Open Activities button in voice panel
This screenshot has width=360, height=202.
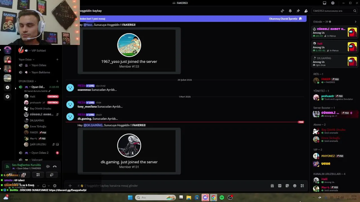38,175
